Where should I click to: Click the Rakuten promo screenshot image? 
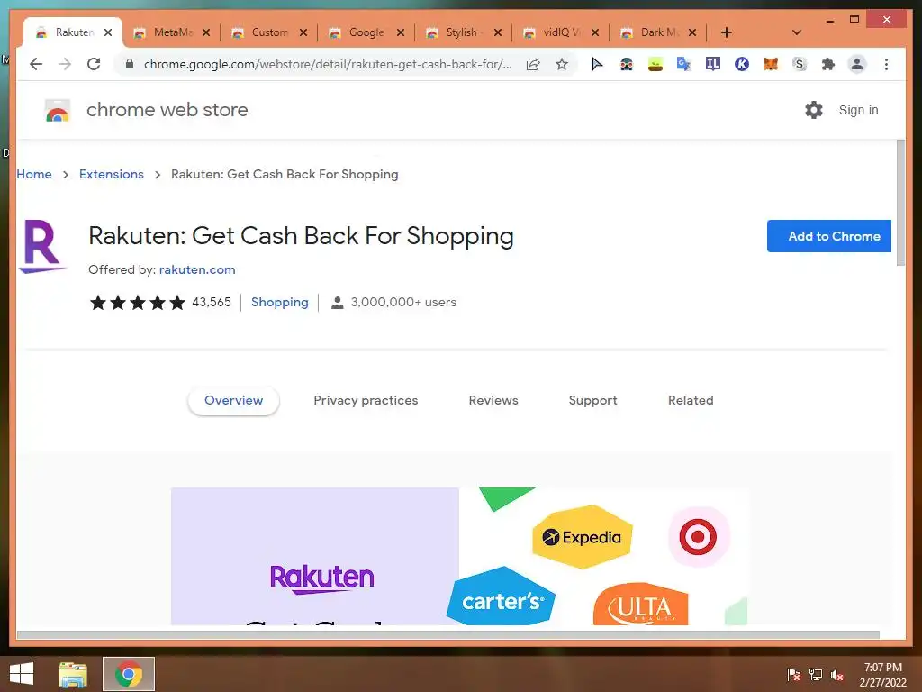459,555
